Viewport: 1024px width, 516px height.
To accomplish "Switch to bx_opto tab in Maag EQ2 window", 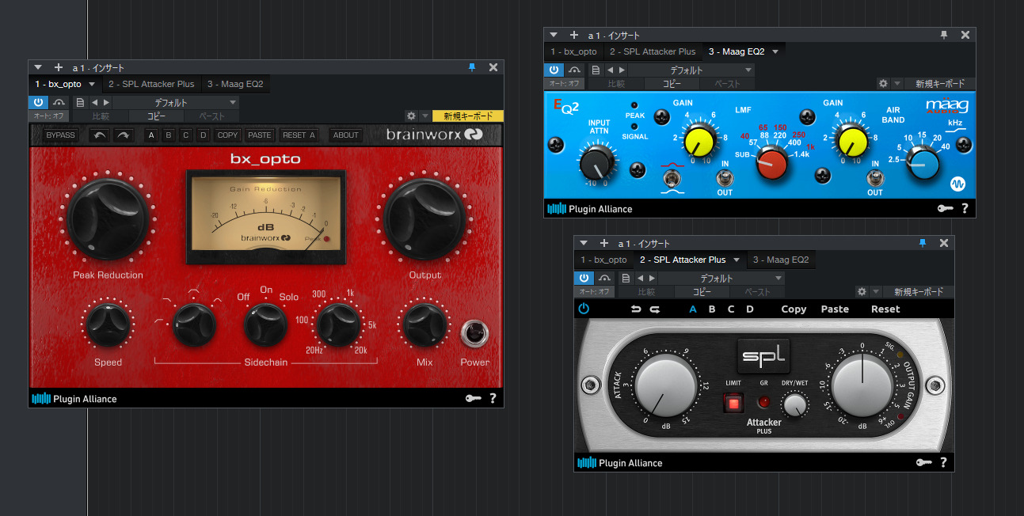I will [x=573, y=51].
